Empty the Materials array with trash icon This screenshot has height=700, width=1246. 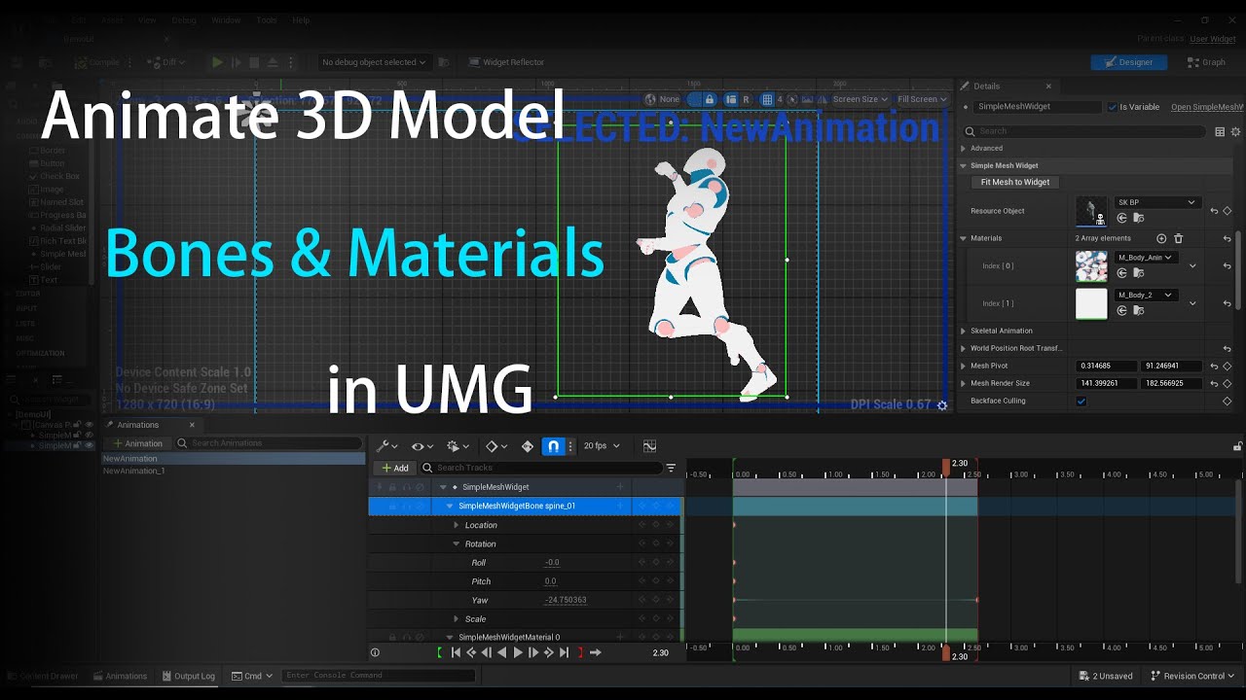coord(1178,238)
